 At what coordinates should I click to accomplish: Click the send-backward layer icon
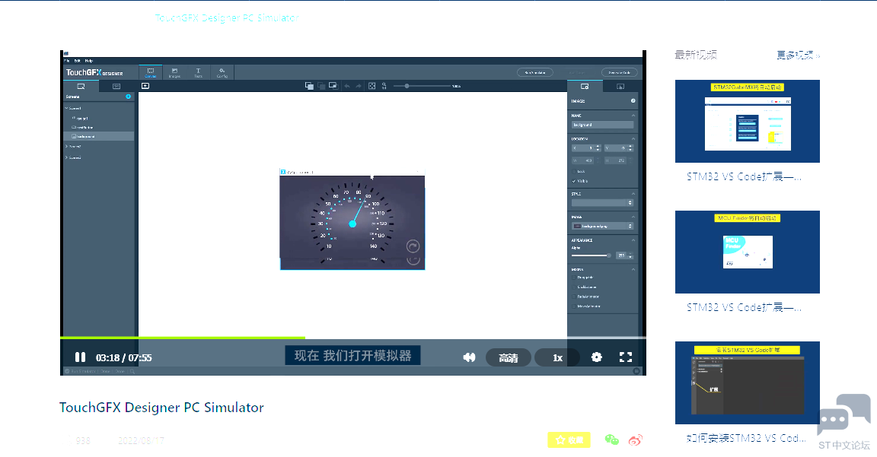pos(321,85)
